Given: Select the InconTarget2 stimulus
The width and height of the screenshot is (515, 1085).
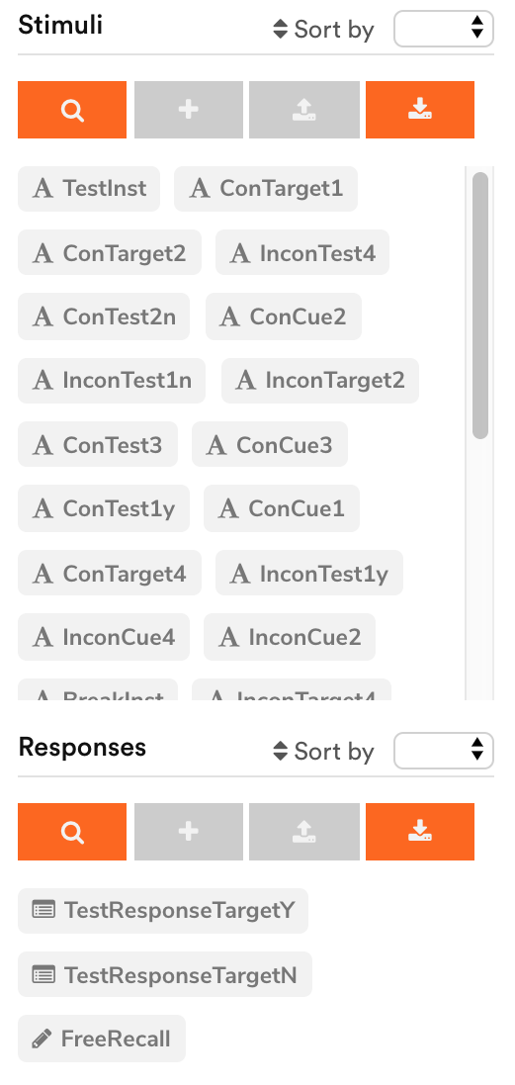Looking at the screenshot, I should pos(320,380).
